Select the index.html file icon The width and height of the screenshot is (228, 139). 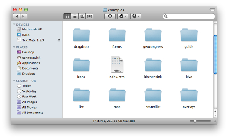pyautogui.click(x=117, y=64)
